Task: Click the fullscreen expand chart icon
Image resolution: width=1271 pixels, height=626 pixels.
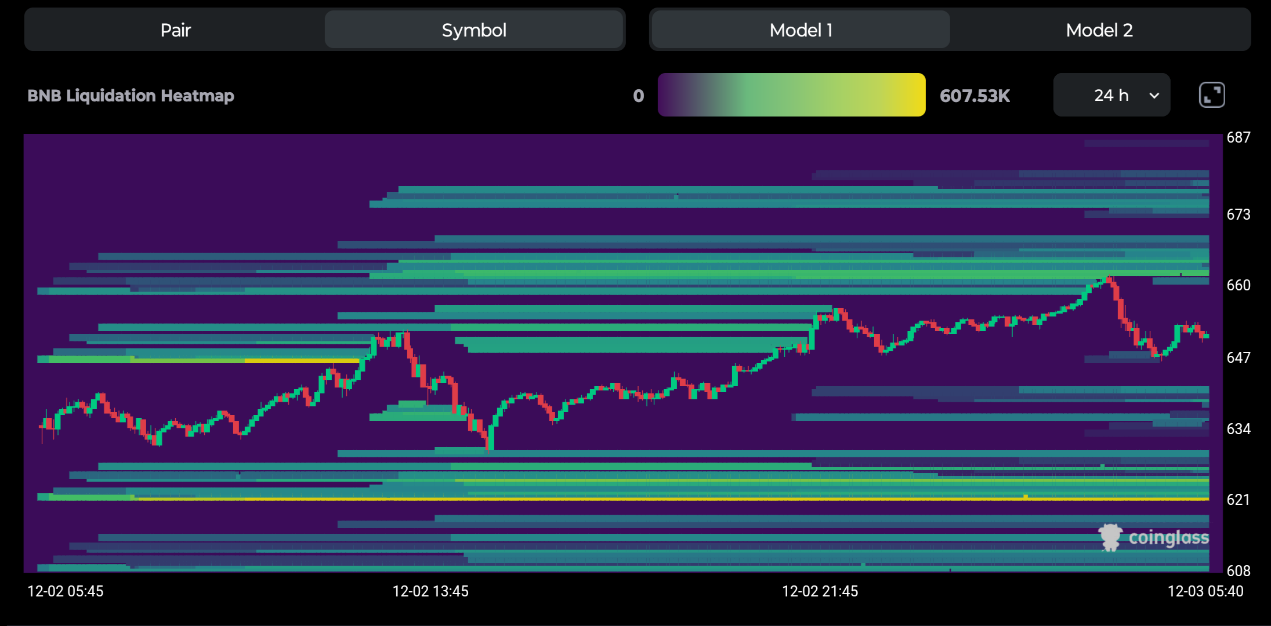Action: [x=1211, y=95]
